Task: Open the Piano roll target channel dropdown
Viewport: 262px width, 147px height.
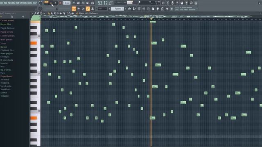Action: [x=88, y=13]
